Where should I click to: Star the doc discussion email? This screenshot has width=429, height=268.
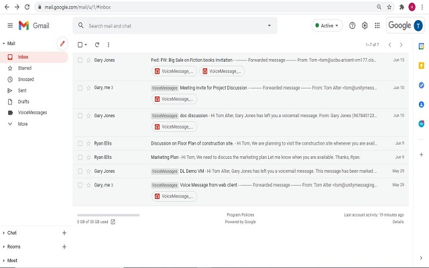[x=88, y=116]
